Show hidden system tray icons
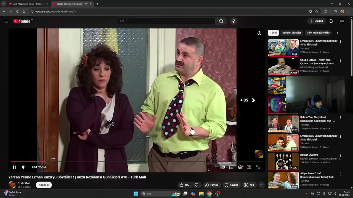Viewport: 353px width, 198px height. click(306, 194)
